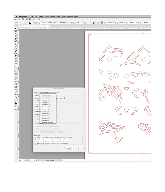Select the Eyedropper tool
The width and height of the screenshot is (165, 192).
point(16,79)
